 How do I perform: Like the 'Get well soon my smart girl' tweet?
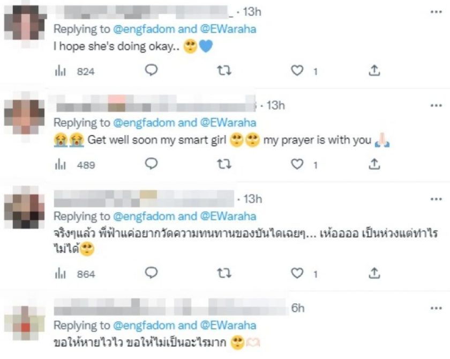click(297, 164)
